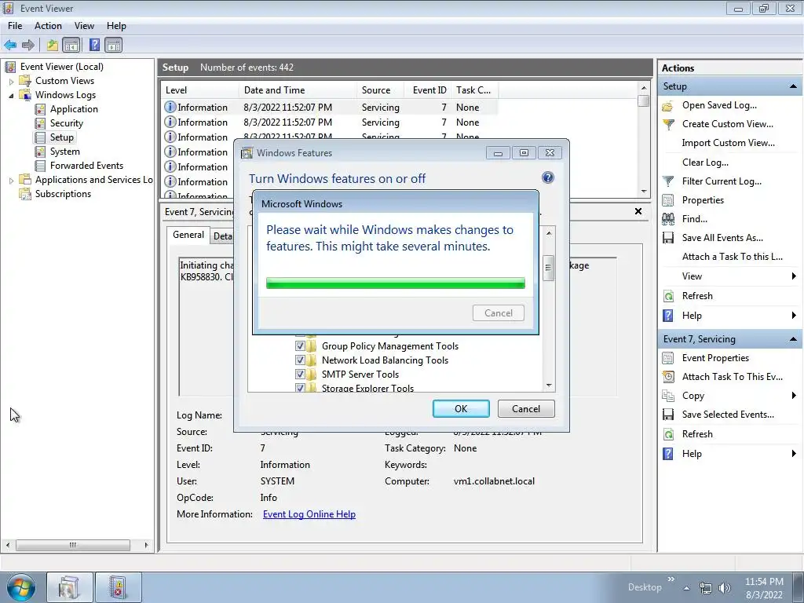The width and height of the screenshot is (804, 603).
Task: Expand the Custom Views tree node
Action: (x=11, y=81)
